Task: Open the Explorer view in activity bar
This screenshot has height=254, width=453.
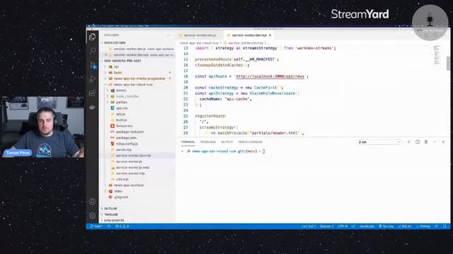Action: (93, 37)
